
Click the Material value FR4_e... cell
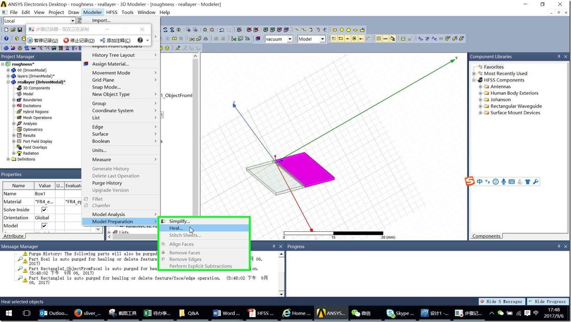pyautogui.click(x=44, y=202)
